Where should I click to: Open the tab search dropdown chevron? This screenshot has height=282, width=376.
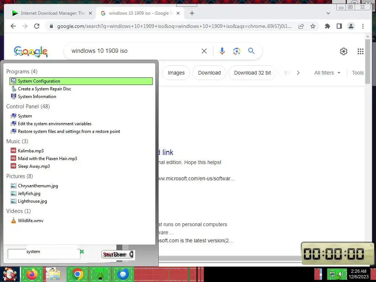(x=328, y=13)
